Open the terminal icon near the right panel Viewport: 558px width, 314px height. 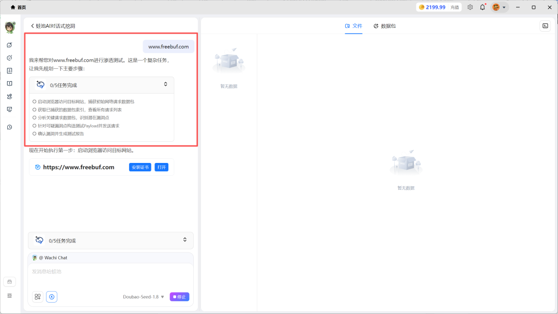pos(545,25)
